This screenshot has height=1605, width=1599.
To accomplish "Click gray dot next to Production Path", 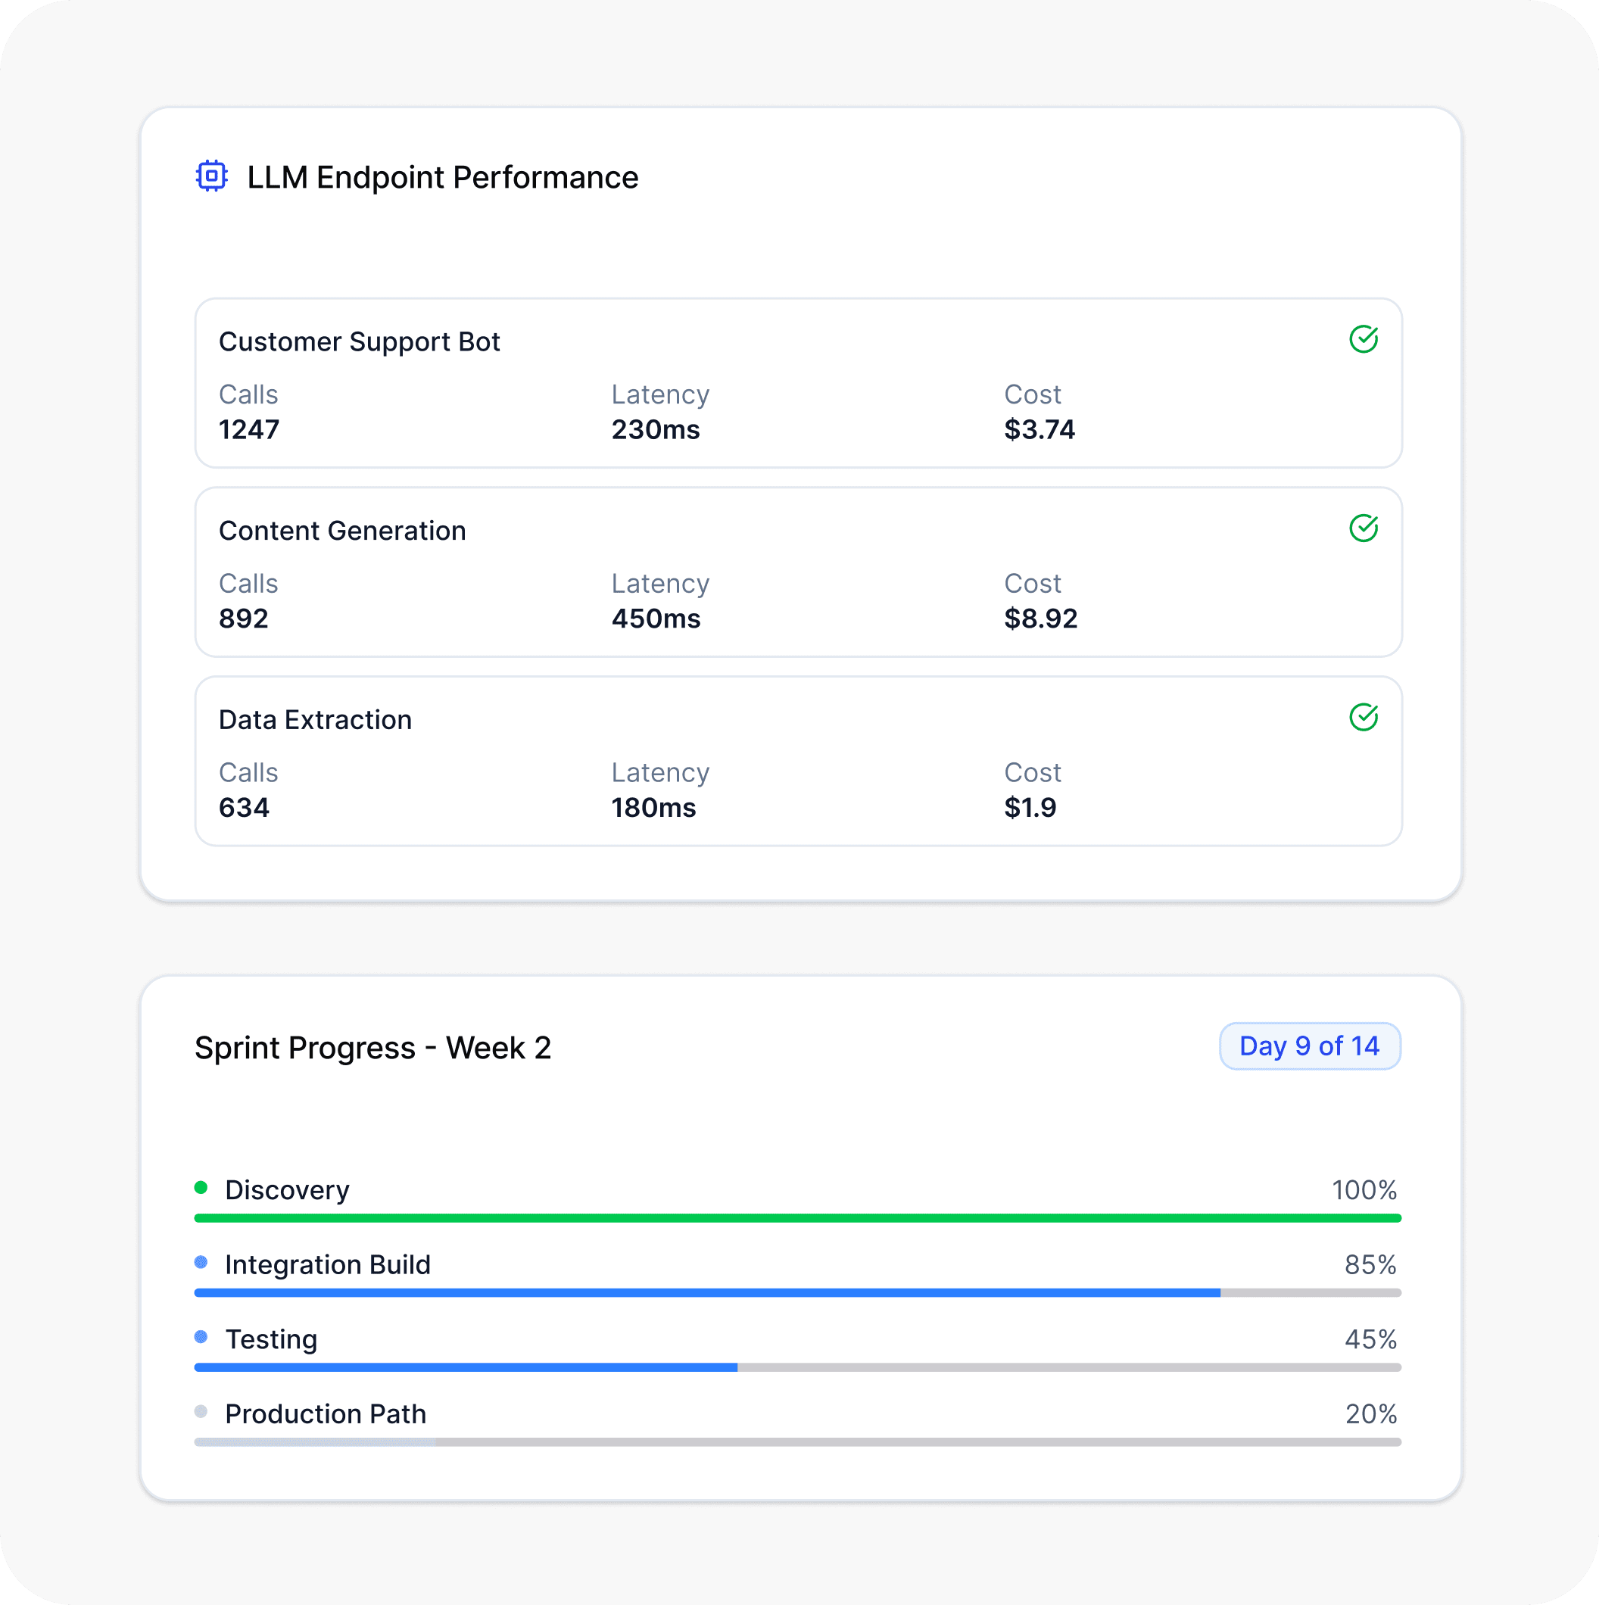I will tap(201, 1411).
